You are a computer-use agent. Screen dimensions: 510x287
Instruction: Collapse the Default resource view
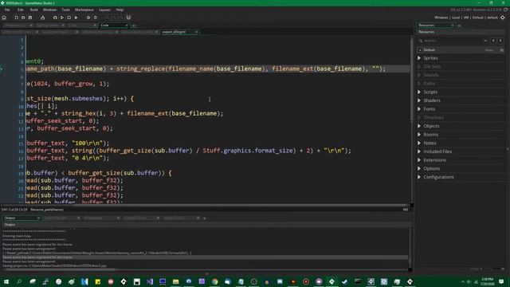pos(420,50)
